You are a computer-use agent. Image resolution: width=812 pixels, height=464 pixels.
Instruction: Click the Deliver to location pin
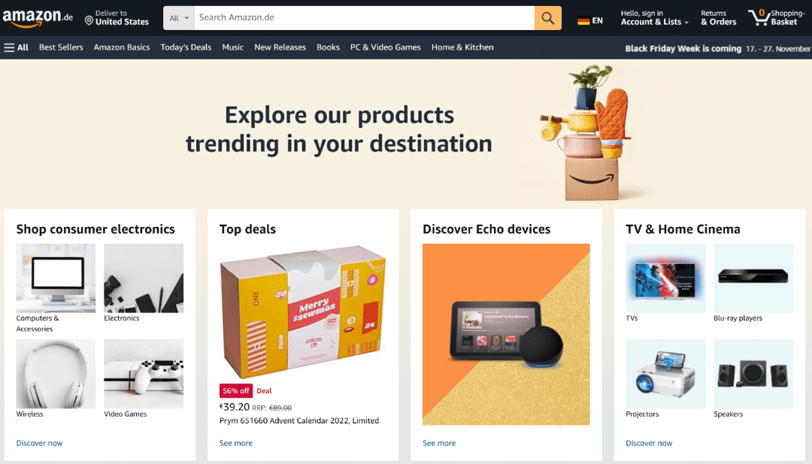(x=89, y=21)
